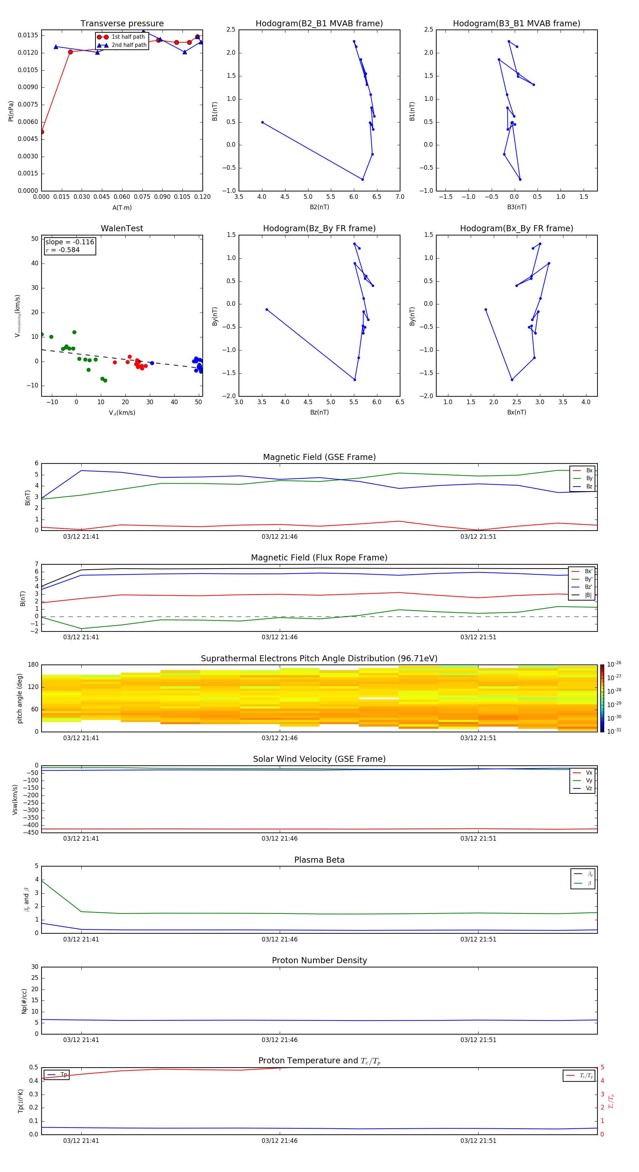Screen dimensions: 639x1172
Task: Click "Bx'" in the flux rope legend
Action: tap(582, 571)
